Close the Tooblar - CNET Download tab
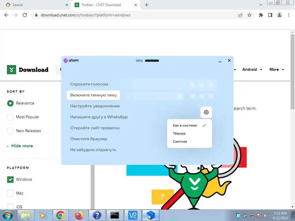 136,5
